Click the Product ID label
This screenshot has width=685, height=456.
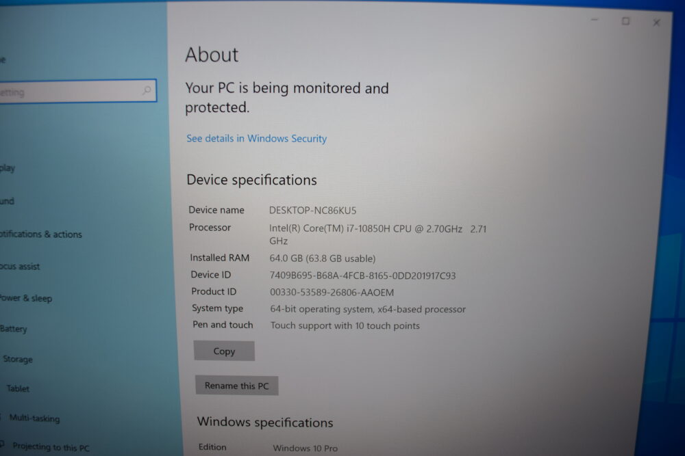214,291
